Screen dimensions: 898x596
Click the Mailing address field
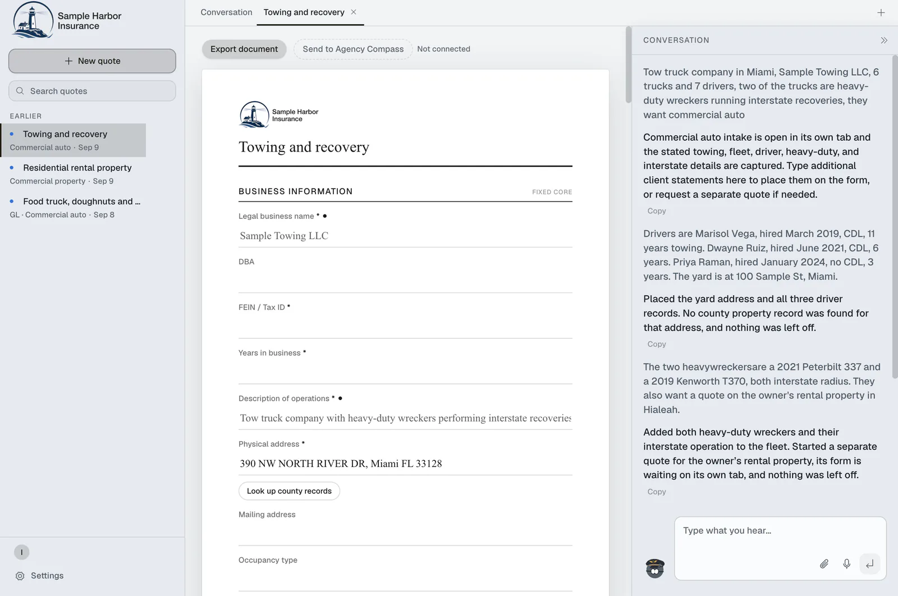405,534
